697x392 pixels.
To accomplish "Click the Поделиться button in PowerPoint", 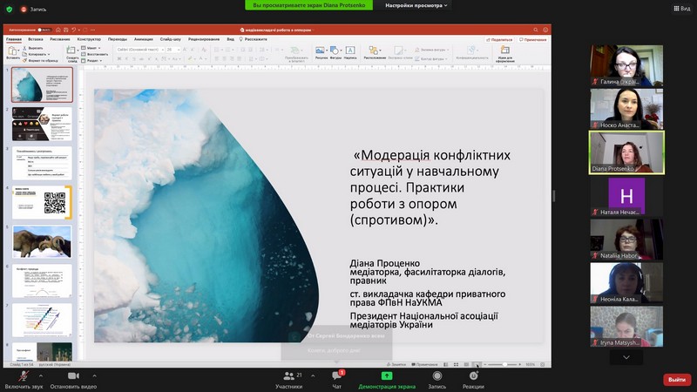I will (x=500, y=39).
